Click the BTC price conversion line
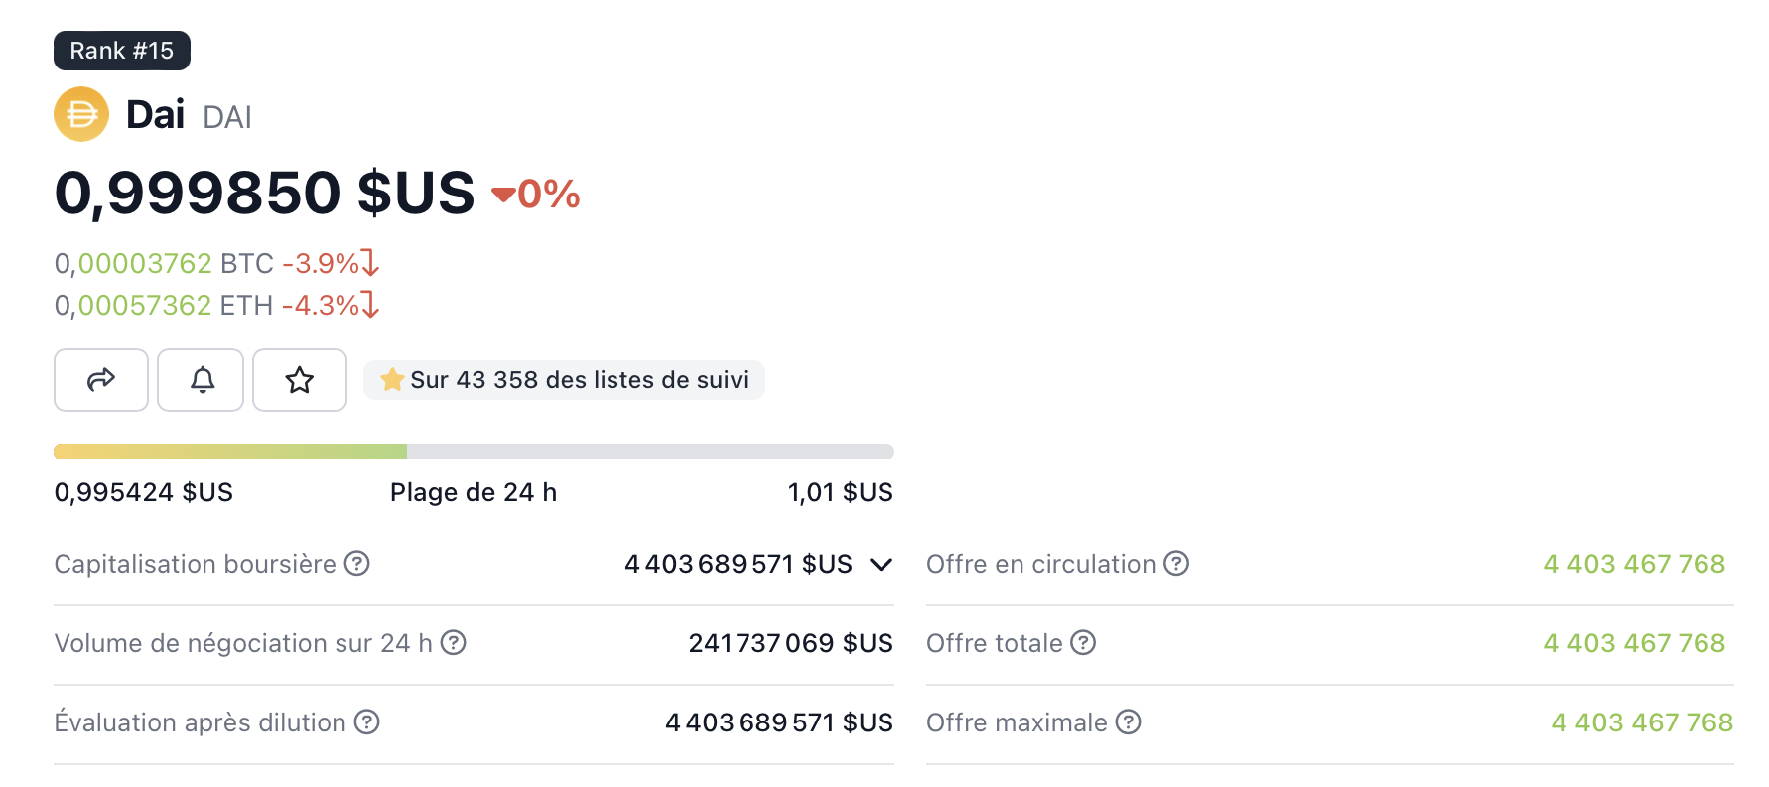Screen dimensions: 1769x787 coord(216,263)
